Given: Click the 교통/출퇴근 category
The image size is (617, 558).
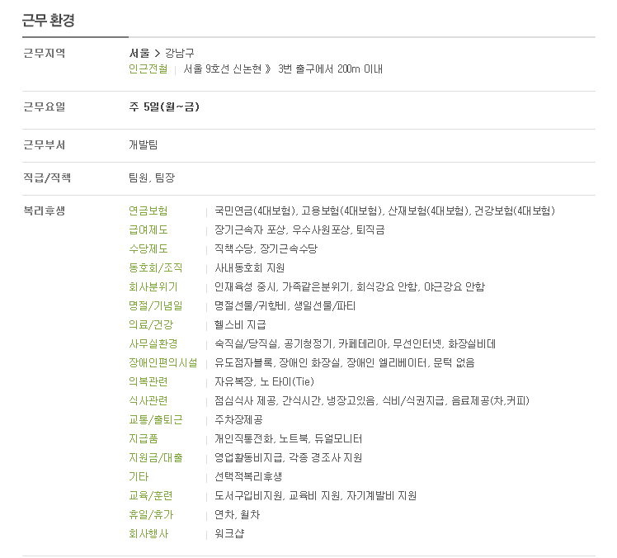Looking at the screenshot, I should pyautogui.click(x=156, y=420).
